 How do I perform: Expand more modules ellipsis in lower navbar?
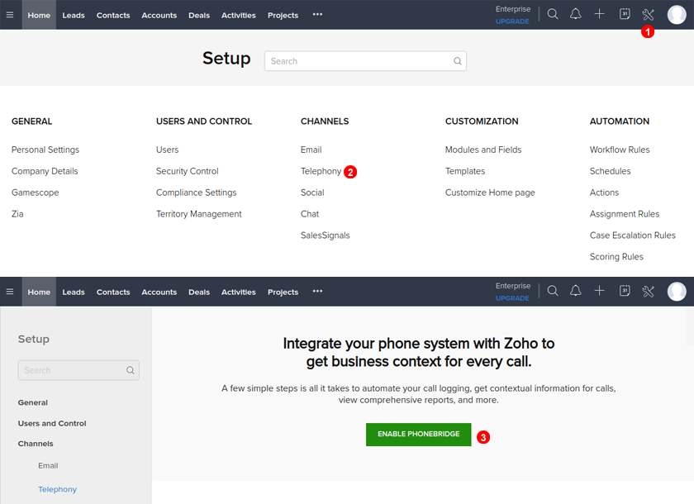coord(317,291)
